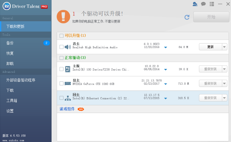Open the 游戏组件 section header
The image size is (231, 142).
click(x=67, y=109)
